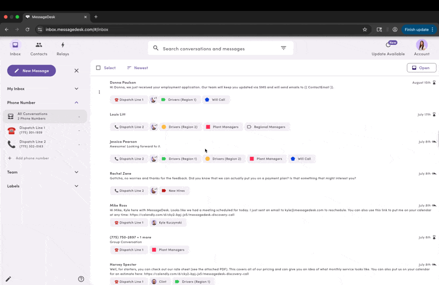The image size is (439, 285).
Task: Click the edit pencil icon at sidebar bottom
Action: point(8,279)
